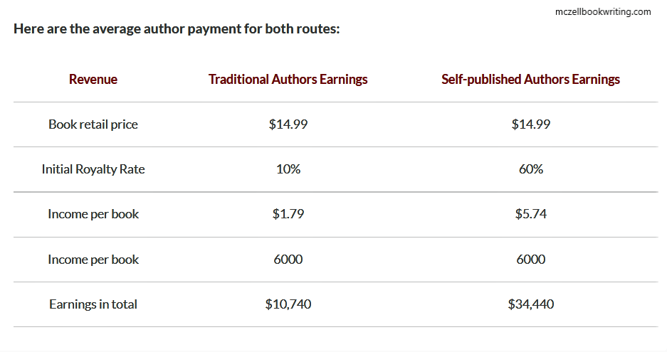Select the 10% royalty rate cell

(x=288, y=169)
